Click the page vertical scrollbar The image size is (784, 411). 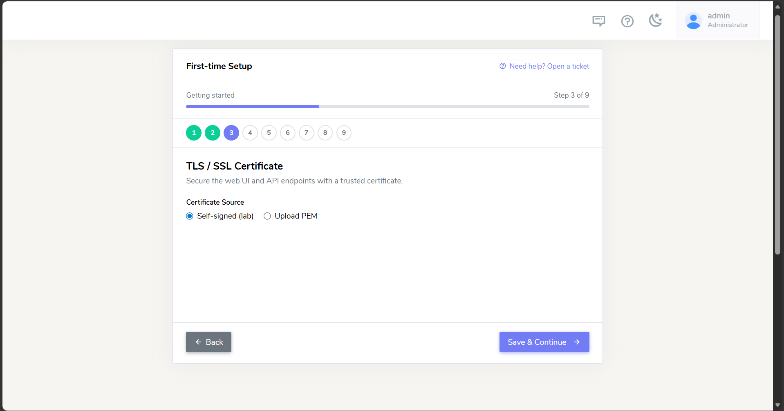pyautogui.click(x=778, y=135)
